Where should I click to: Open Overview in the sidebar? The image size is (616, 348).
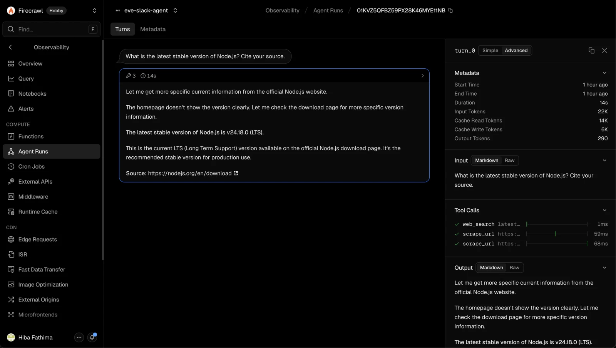coord(52,64)
